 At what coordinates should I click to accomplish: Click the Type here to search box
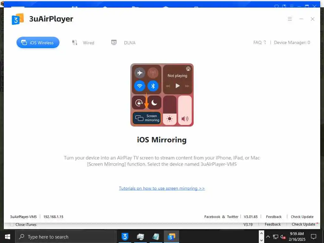point(66,237)
